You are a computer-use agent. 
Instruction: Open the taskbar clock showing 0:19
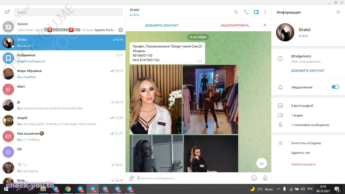click(323, 189)
